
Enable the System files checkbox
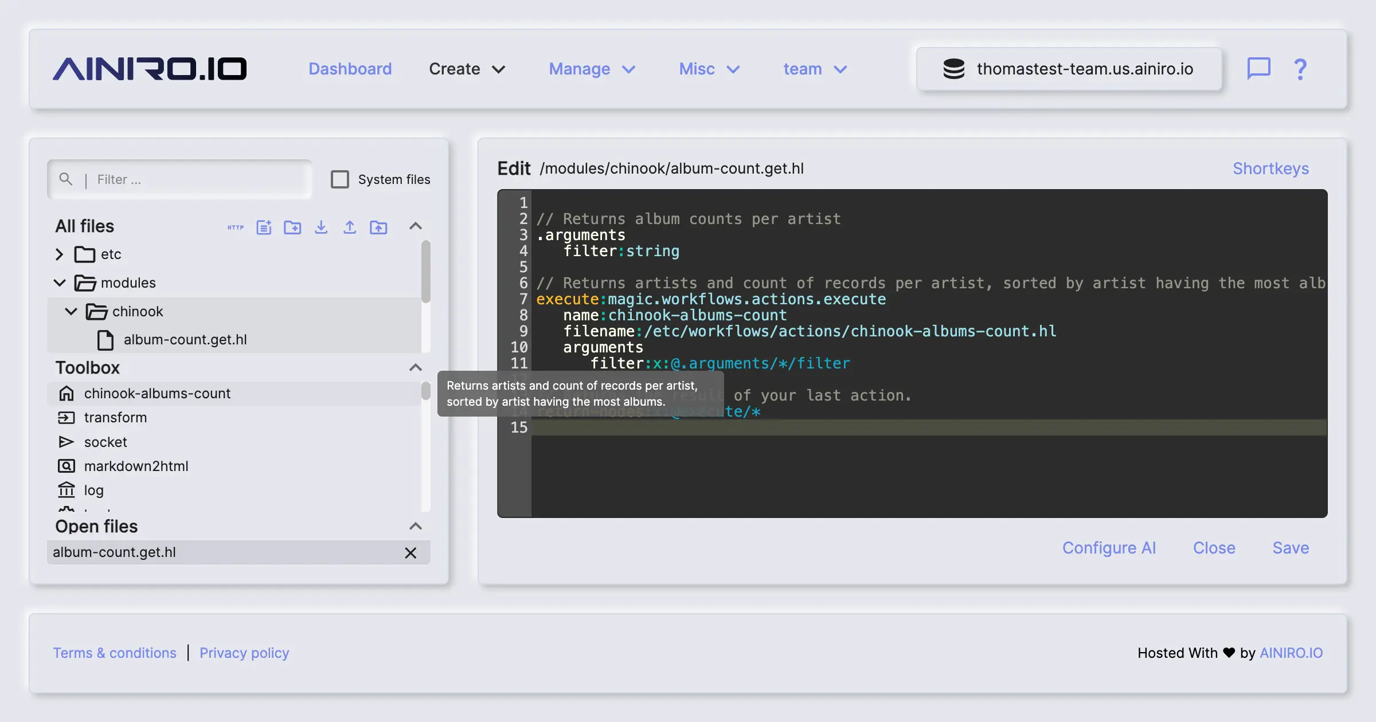(341, 179)
